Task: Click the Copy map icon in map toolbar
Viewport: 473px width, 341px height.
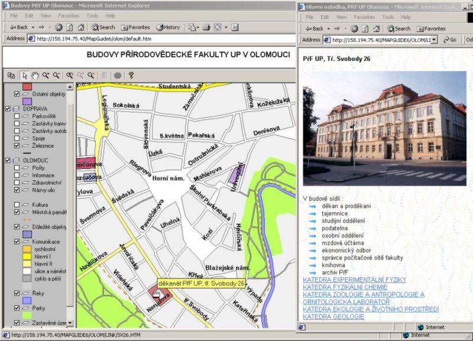Action: point(11,76)
